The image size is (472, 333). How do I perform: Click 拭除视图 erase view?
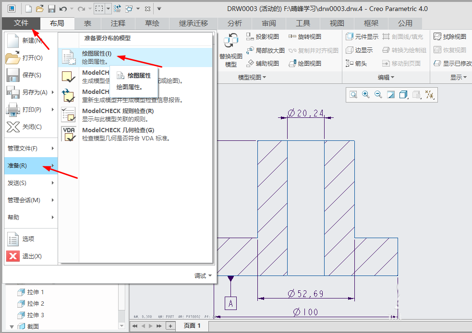pyautogui.click(x=450, y=36)
